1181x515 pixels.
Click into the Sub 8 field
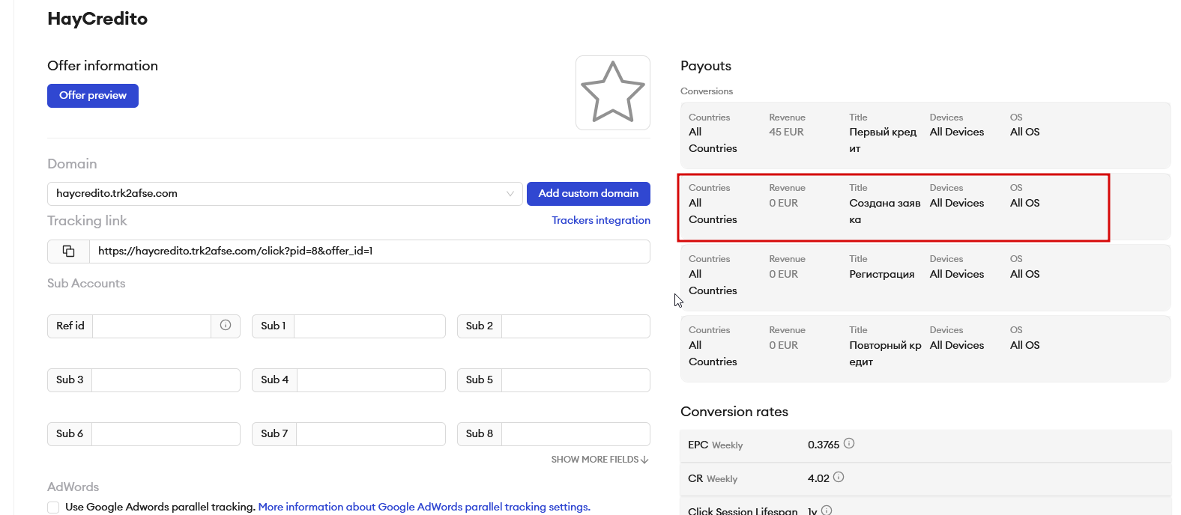tap(575, 434)
